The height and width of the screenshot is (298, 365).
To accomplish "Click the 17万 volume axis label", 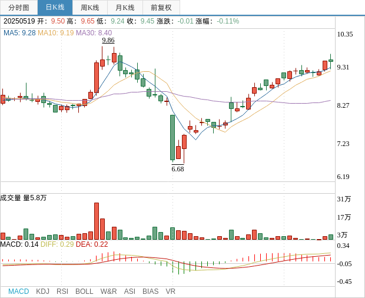I will click(x=344, y=217).
